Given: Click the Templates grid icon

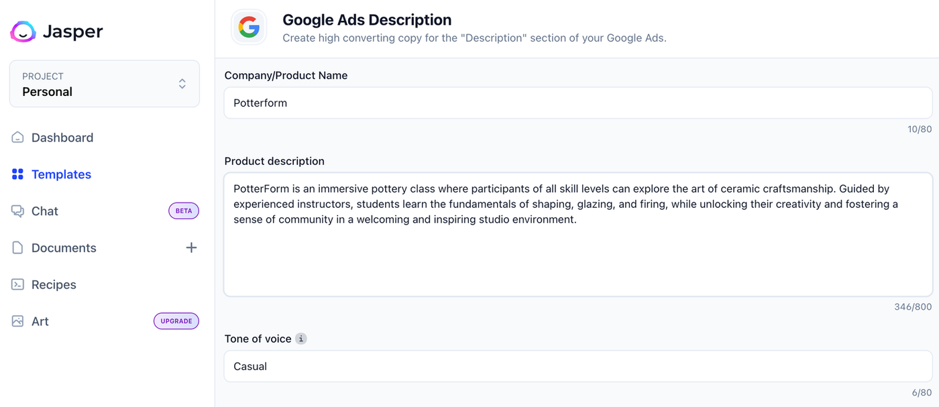Looking at the screenshot, I should coord(17,174).
